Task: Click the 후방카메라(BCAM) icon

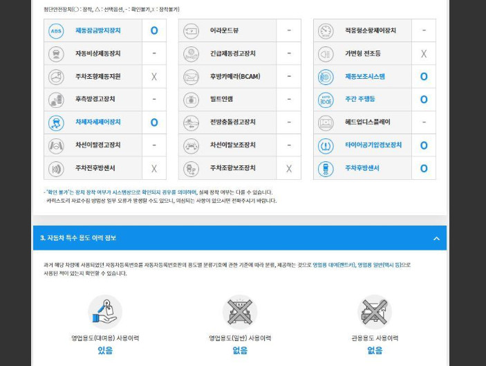Action: click(191, 77)
